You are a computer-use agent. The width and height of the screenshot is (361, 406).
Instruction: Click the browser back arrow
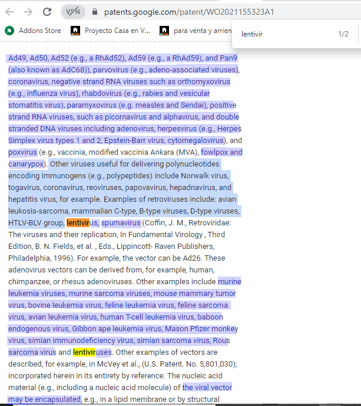(x=11, y=12)
